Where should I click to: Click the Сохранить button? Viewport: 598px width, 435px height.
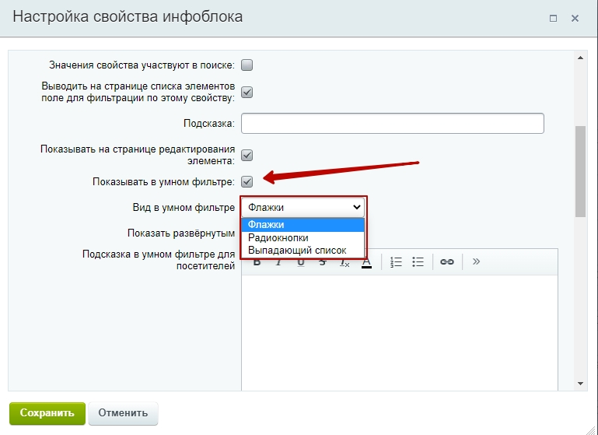(x=47, y=413)
